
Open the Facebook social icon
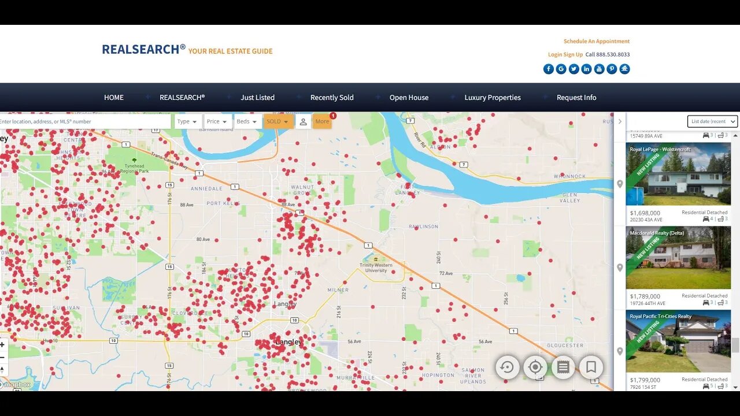click(549, 69)
